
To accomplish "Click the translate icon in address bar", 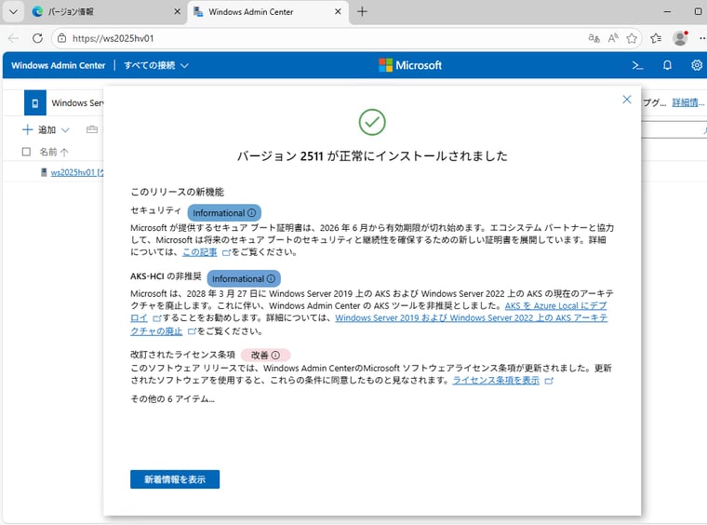I will (594, 38).
